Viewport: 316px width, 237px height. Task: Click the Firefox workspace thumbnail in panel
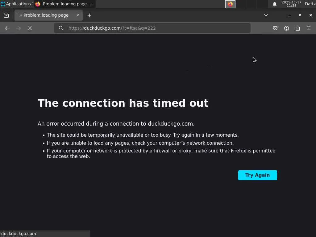[230, 4]
